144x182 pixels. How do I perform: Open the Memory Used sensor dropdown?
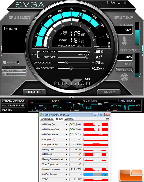67,150
